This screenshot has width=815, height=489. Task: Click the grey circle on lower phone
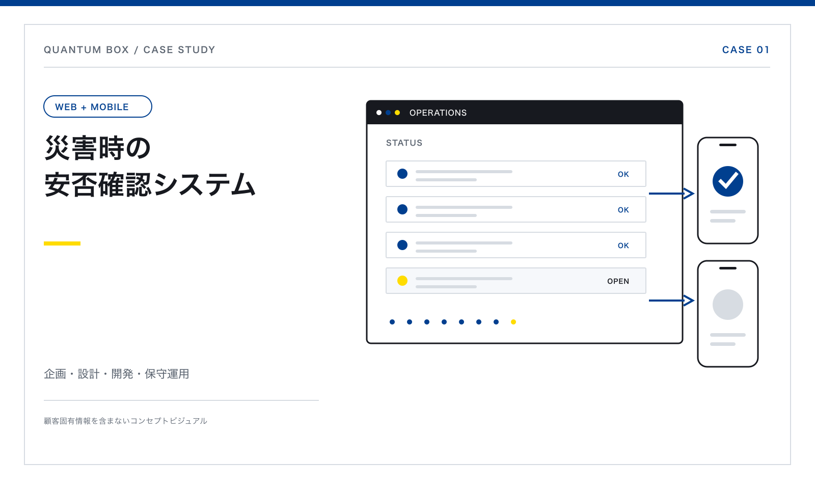pos(728,305)
